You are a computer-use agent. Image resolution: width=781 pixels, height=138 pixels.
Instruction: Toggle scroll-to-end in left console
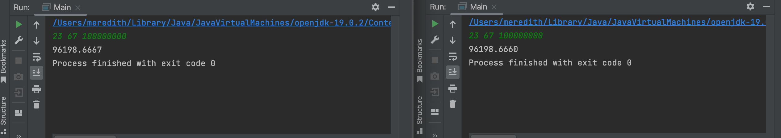pyautogui.click(x=36, y=73)
